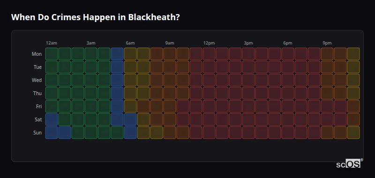Click the Sat row label
The width and height of the screenshot is (375, 178).
point(38,120)
